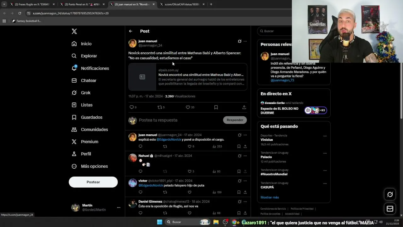The height and width of the screenshot is (227, 403).
Task: Like juan manuel's reply with 6 likes
Action: click(190, 146)
